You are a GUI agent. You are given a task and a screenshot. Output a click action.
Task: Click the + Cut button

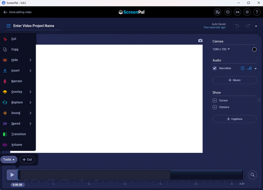click(27, 160)
